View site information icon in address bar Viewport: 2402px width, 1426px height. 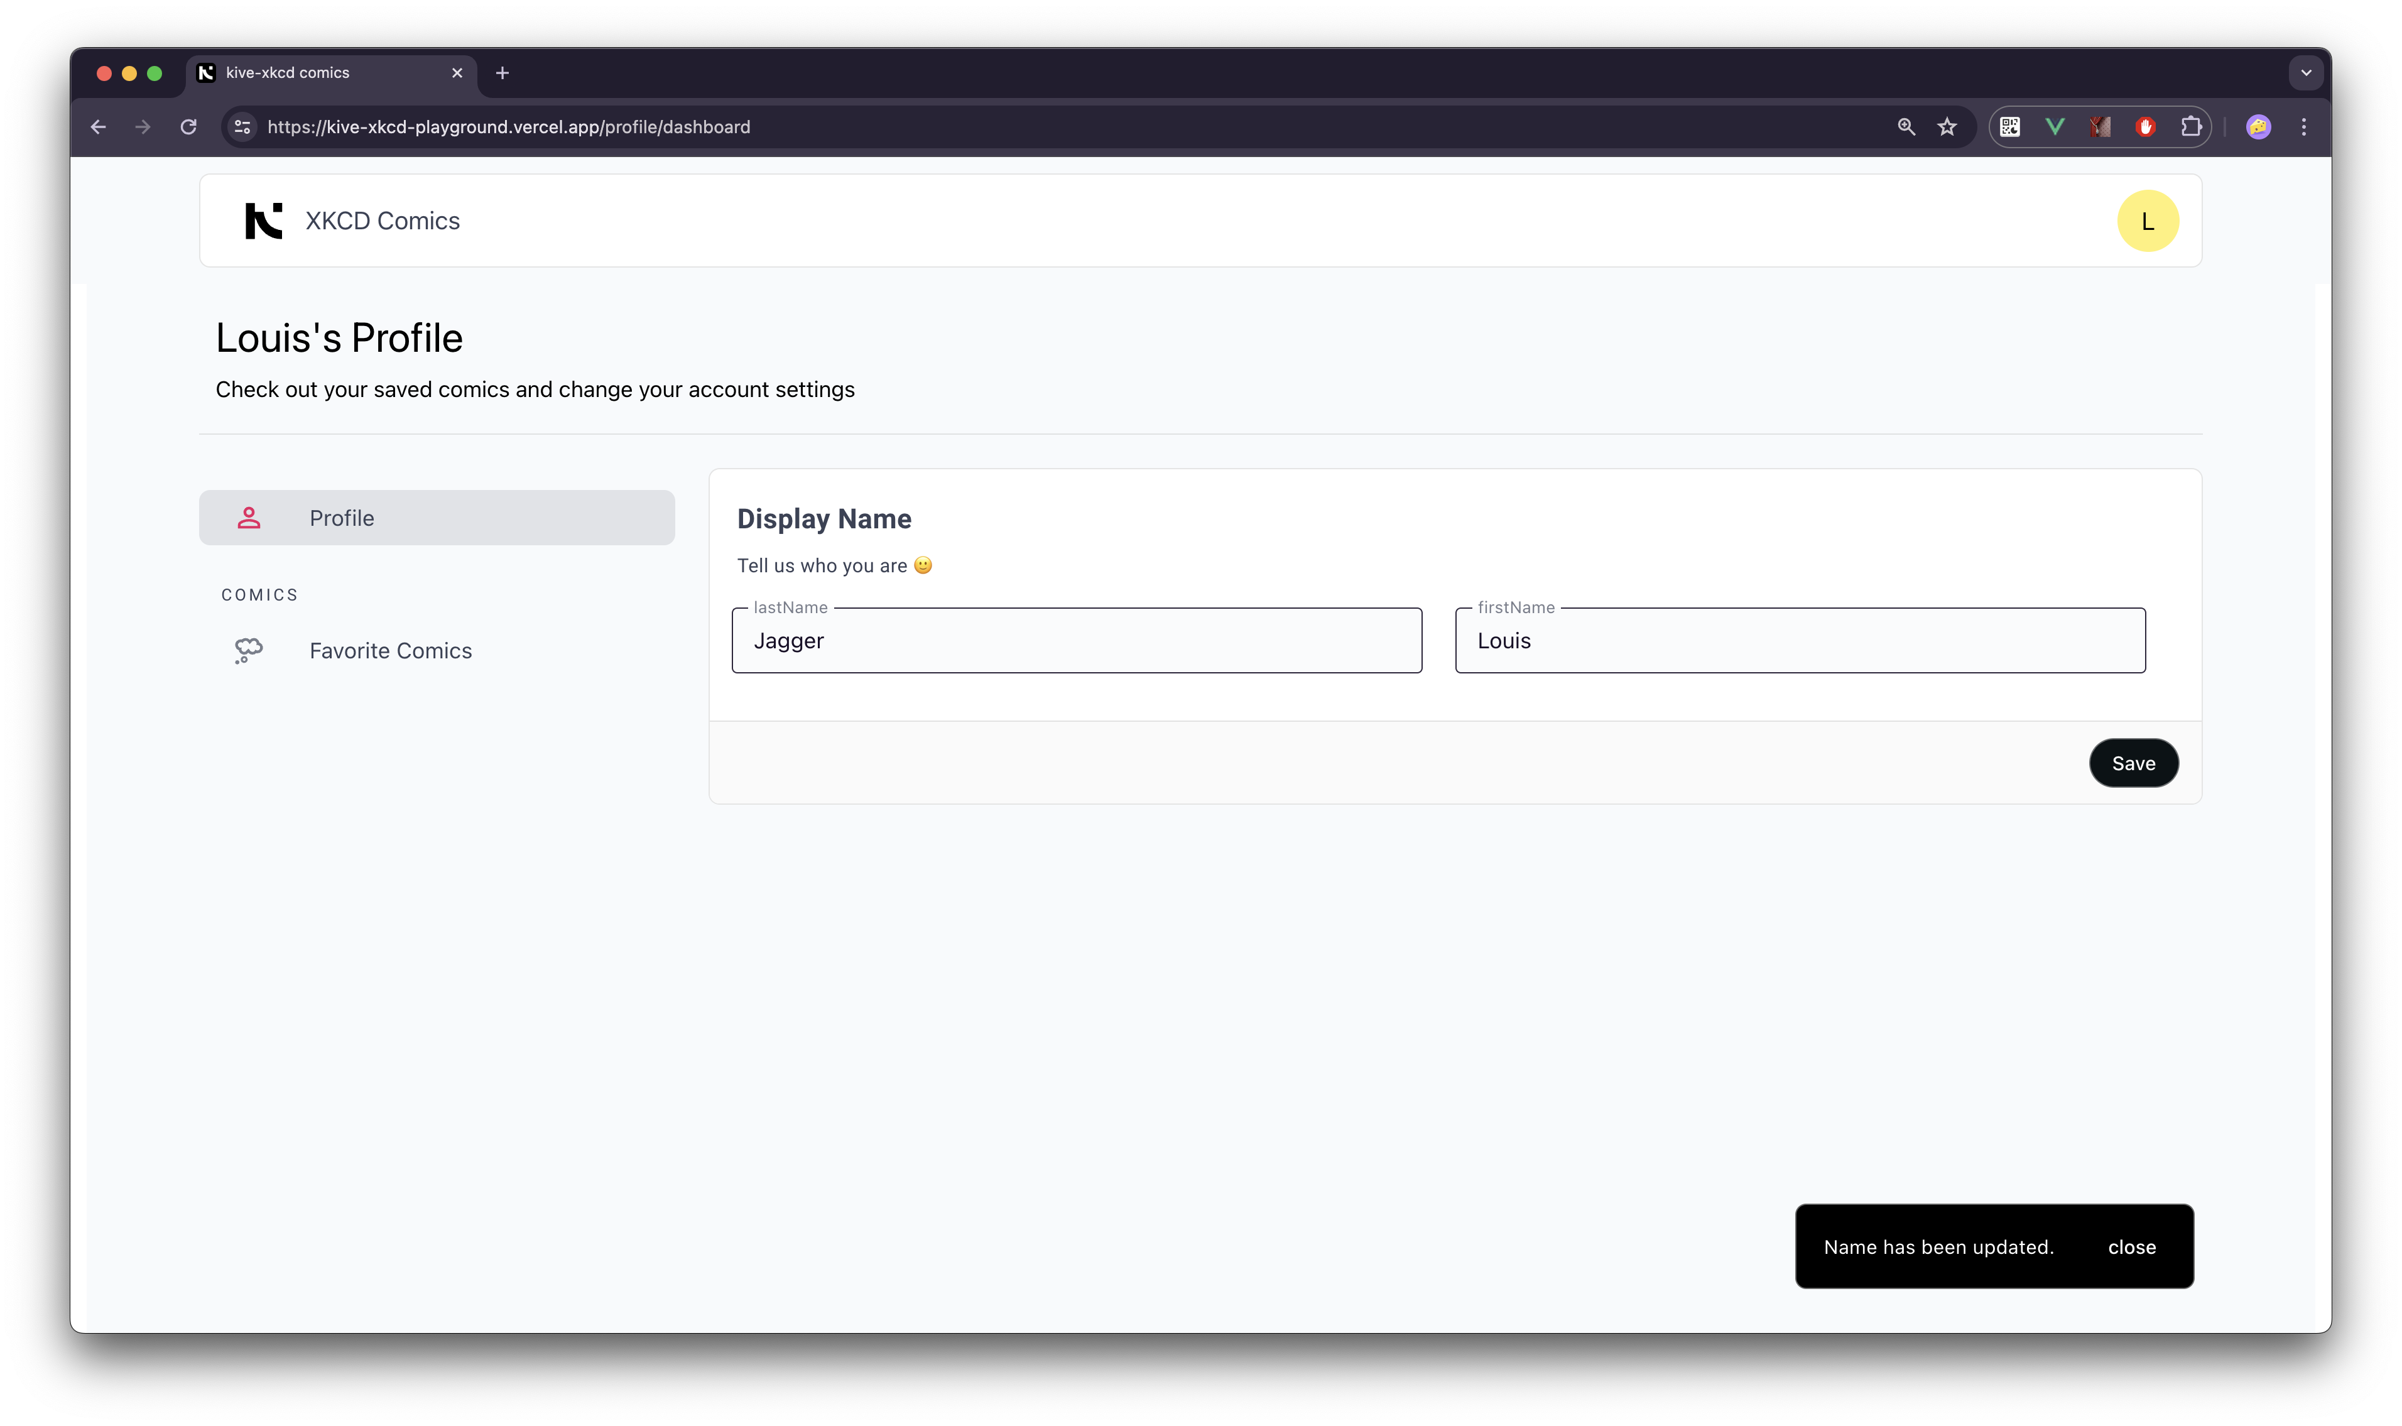coord(242,127)
